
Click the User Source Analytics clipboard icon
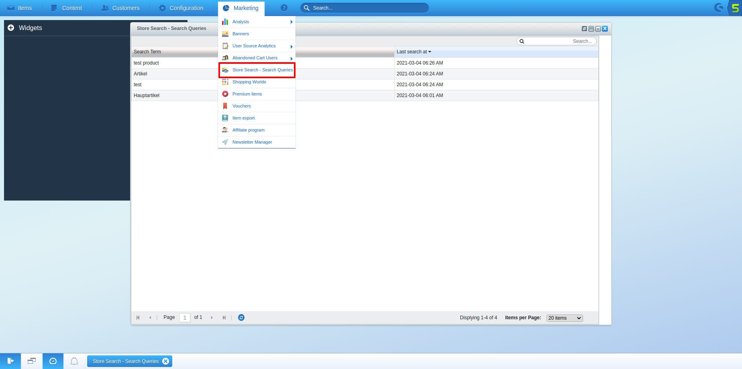(x=225, y=46)
